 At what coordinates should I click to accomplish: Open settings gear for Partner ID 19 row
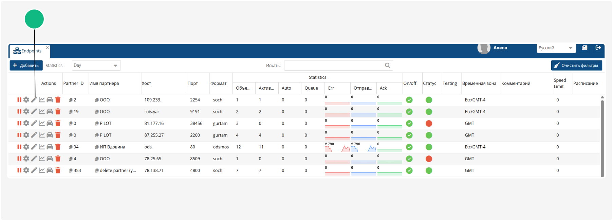pyautogui.click(x=26, y=111)
